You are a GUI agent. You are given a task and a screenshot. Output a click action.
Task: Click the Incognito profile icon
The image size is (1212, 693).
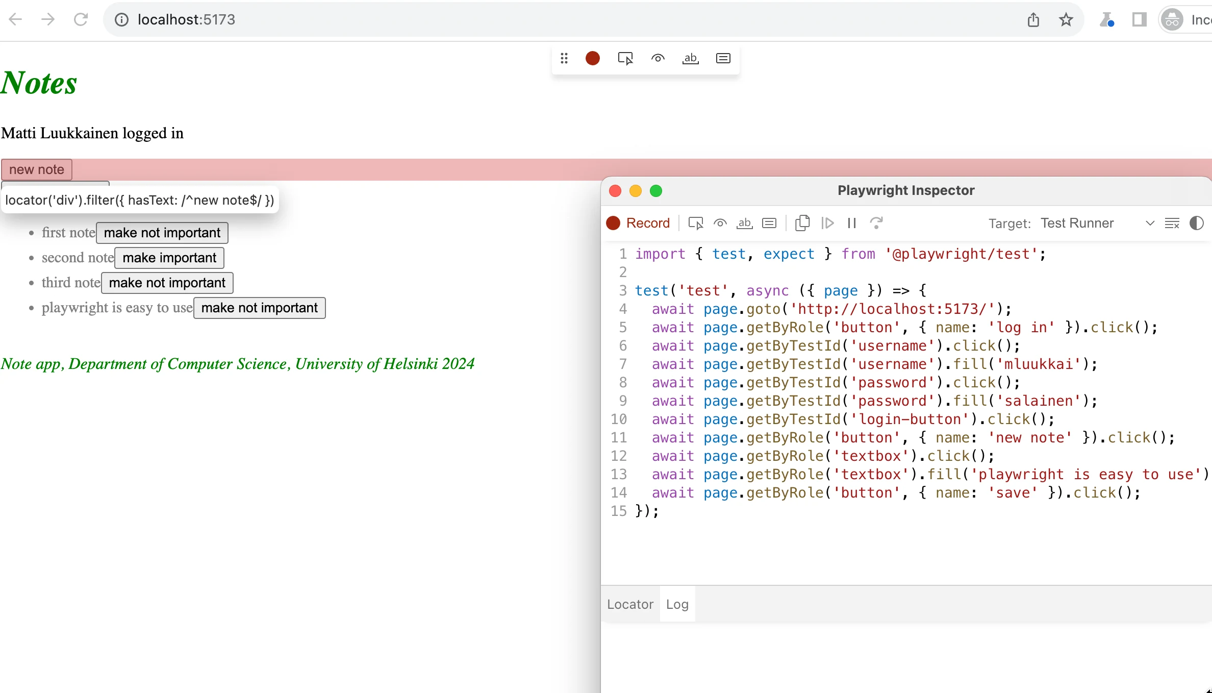coord(1172,19)
